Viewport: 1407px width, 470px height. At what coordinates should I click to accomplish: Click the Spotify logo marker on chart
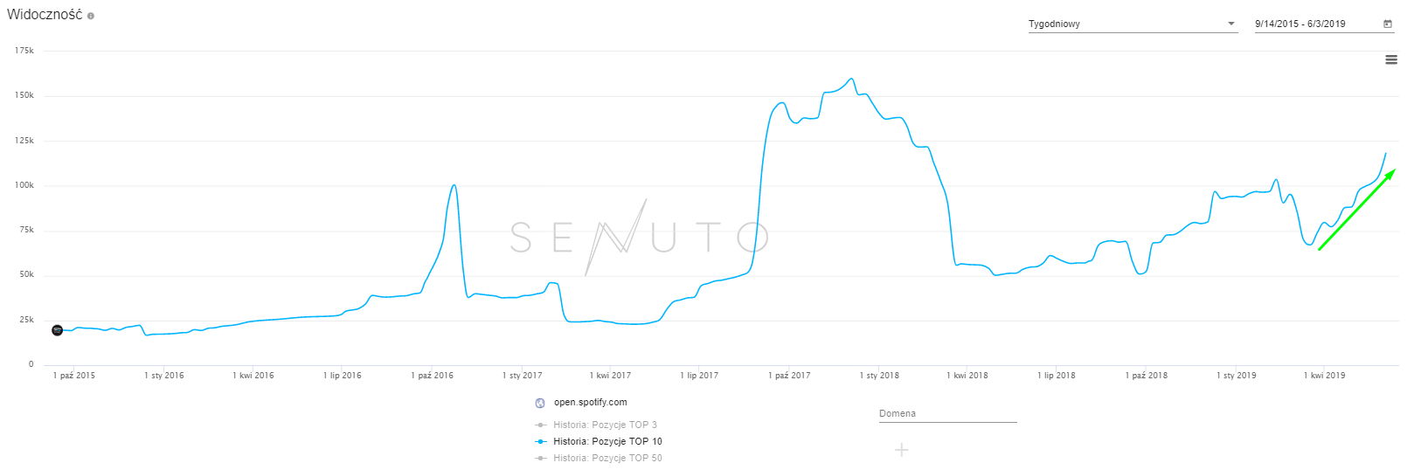coord(57,330)
